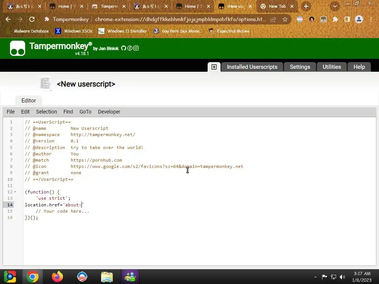This screenshot has height=284, width=379.
Task: Launch Firefox from the taskbar
Action: (x=57, y=277)
